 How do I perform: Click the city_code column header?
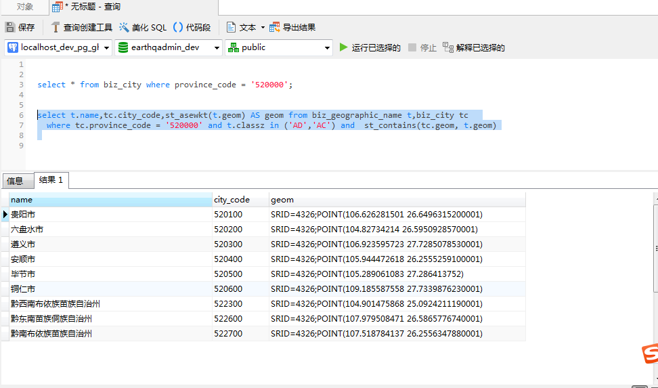[240, 200]
